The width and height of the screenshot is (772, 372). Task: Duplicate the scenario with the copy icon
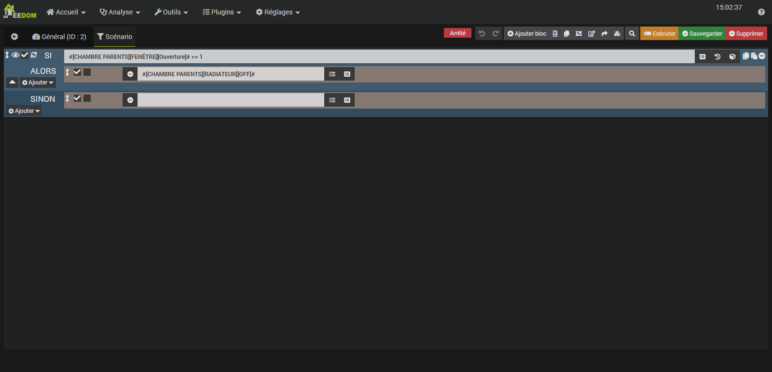point(566,33)
